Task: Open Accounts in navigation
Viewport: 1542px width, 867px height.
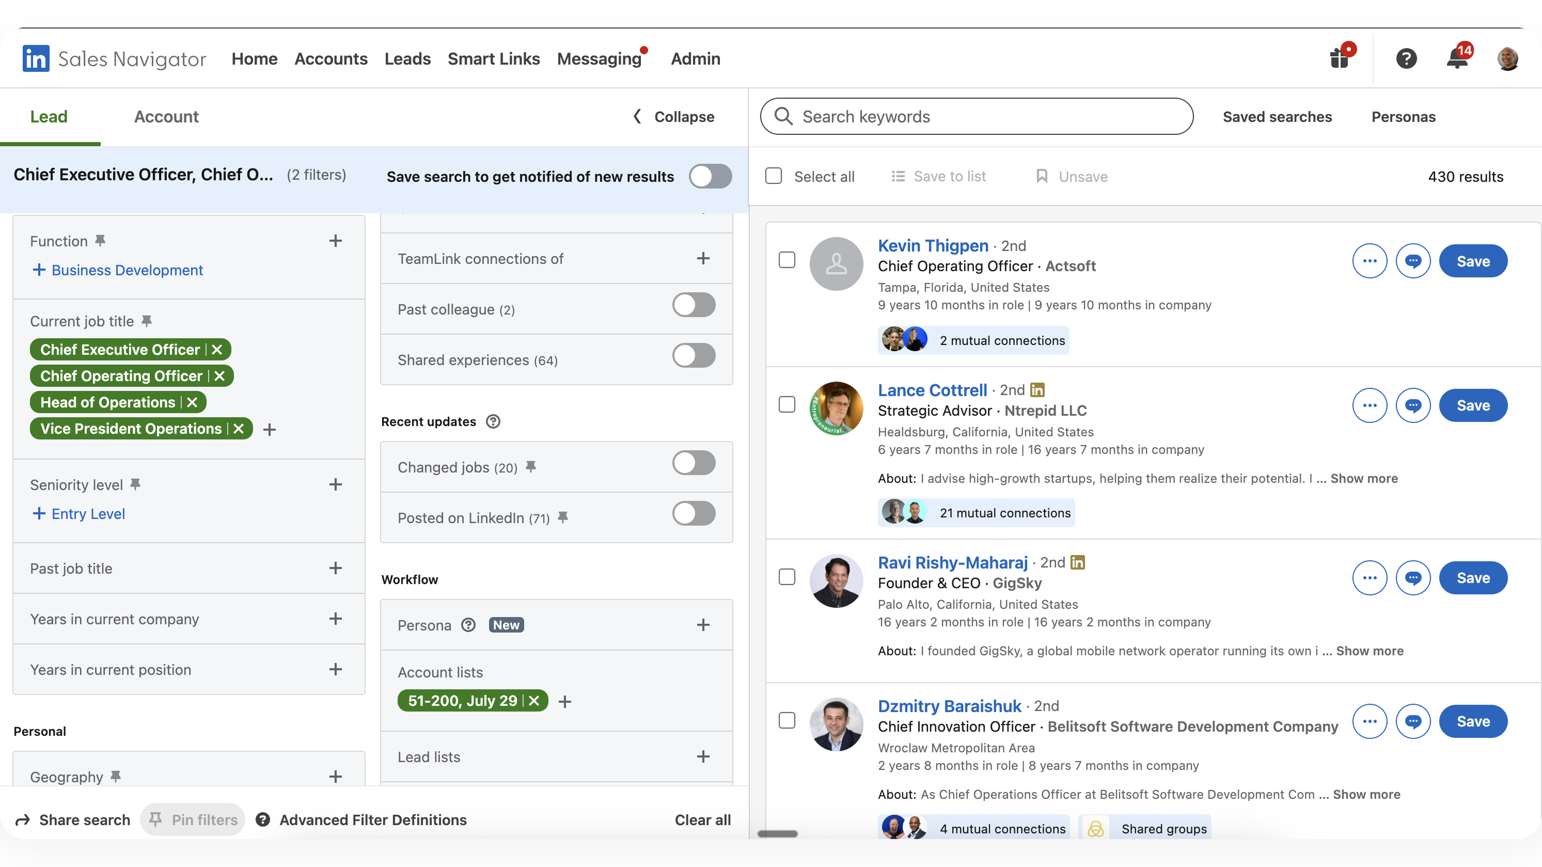Action: click(x=331, y=59)
